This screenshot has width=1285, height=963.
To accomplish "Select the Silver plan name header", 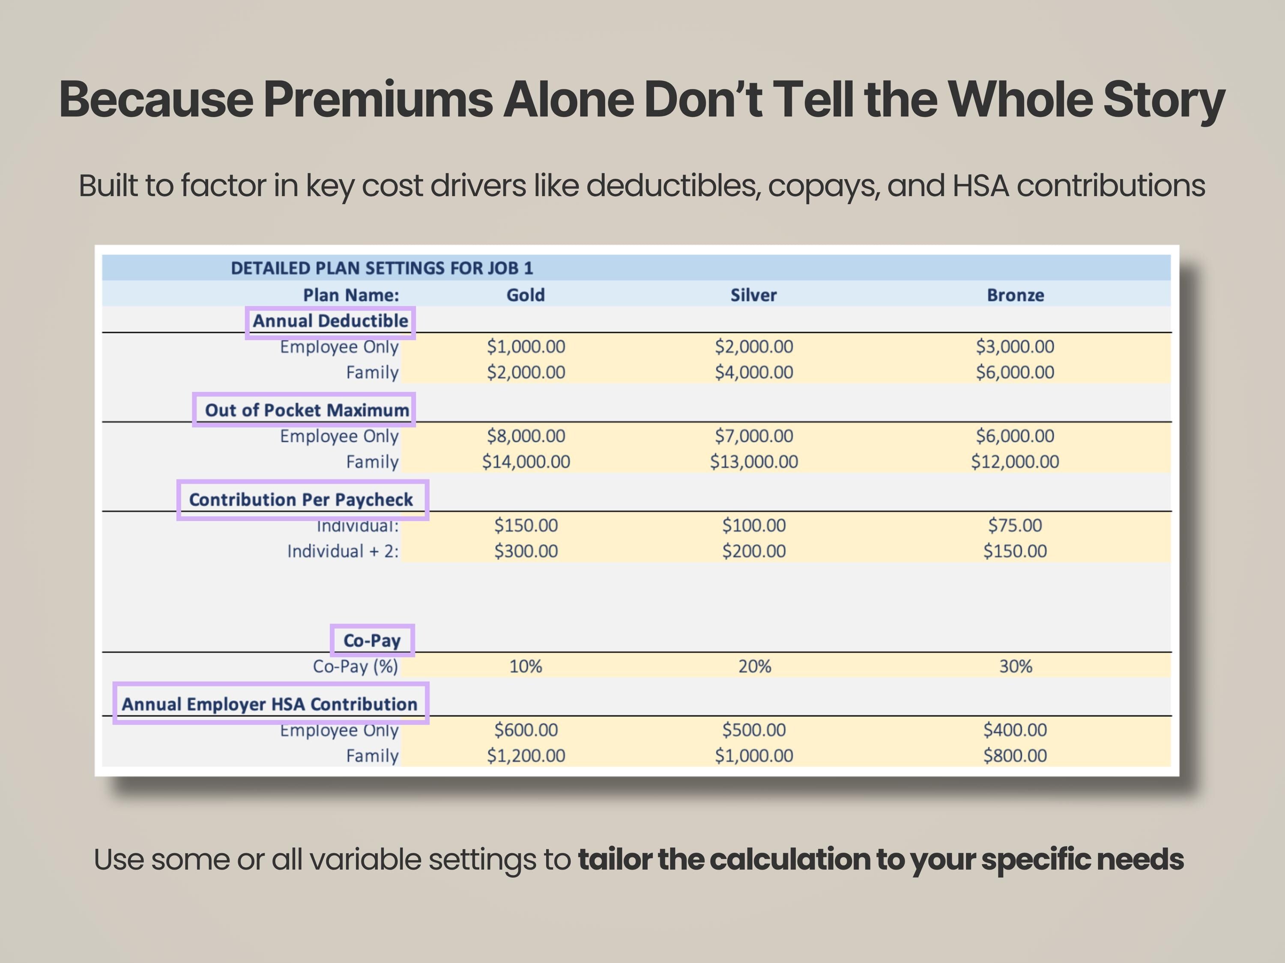I will (x=753, y=295).
